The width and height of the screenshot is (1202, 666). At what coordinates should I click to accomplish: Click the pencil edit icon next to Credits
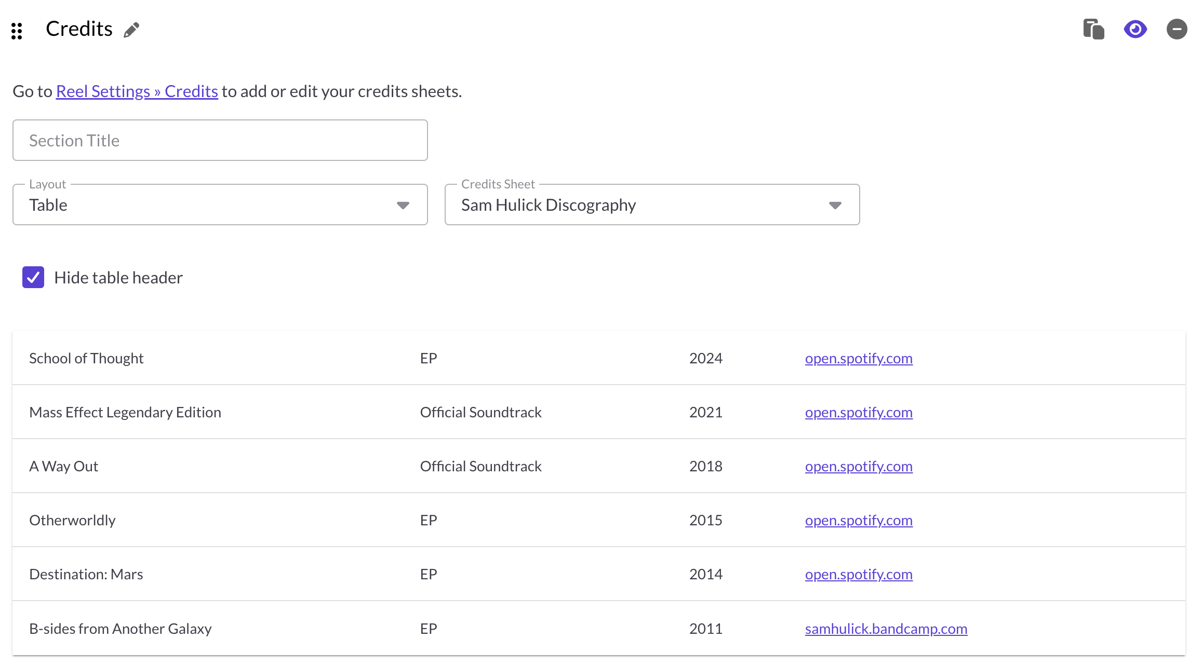coord(131,30)
